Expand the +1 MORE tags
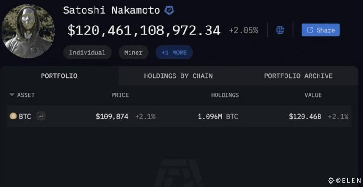The width and height of the screenshot is (363, 187). 174,52
